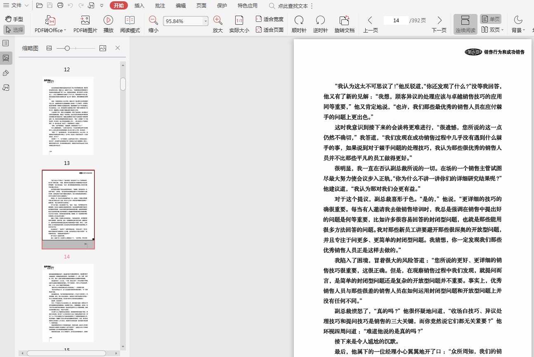The width and height of the screenshot is (534, 357).
Task: Click the 放大 zoom in icon
Action: click(218, 20)
